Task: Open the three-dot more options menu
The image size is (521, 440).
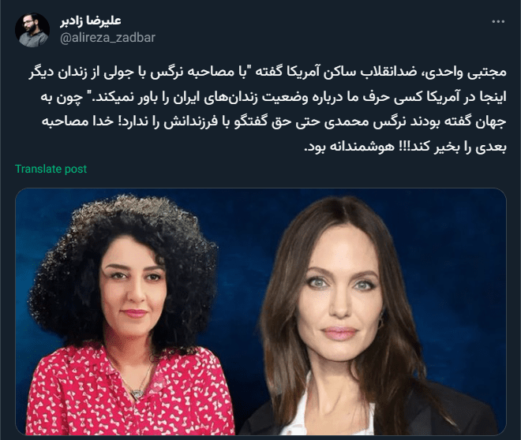Action: point(498,21)
